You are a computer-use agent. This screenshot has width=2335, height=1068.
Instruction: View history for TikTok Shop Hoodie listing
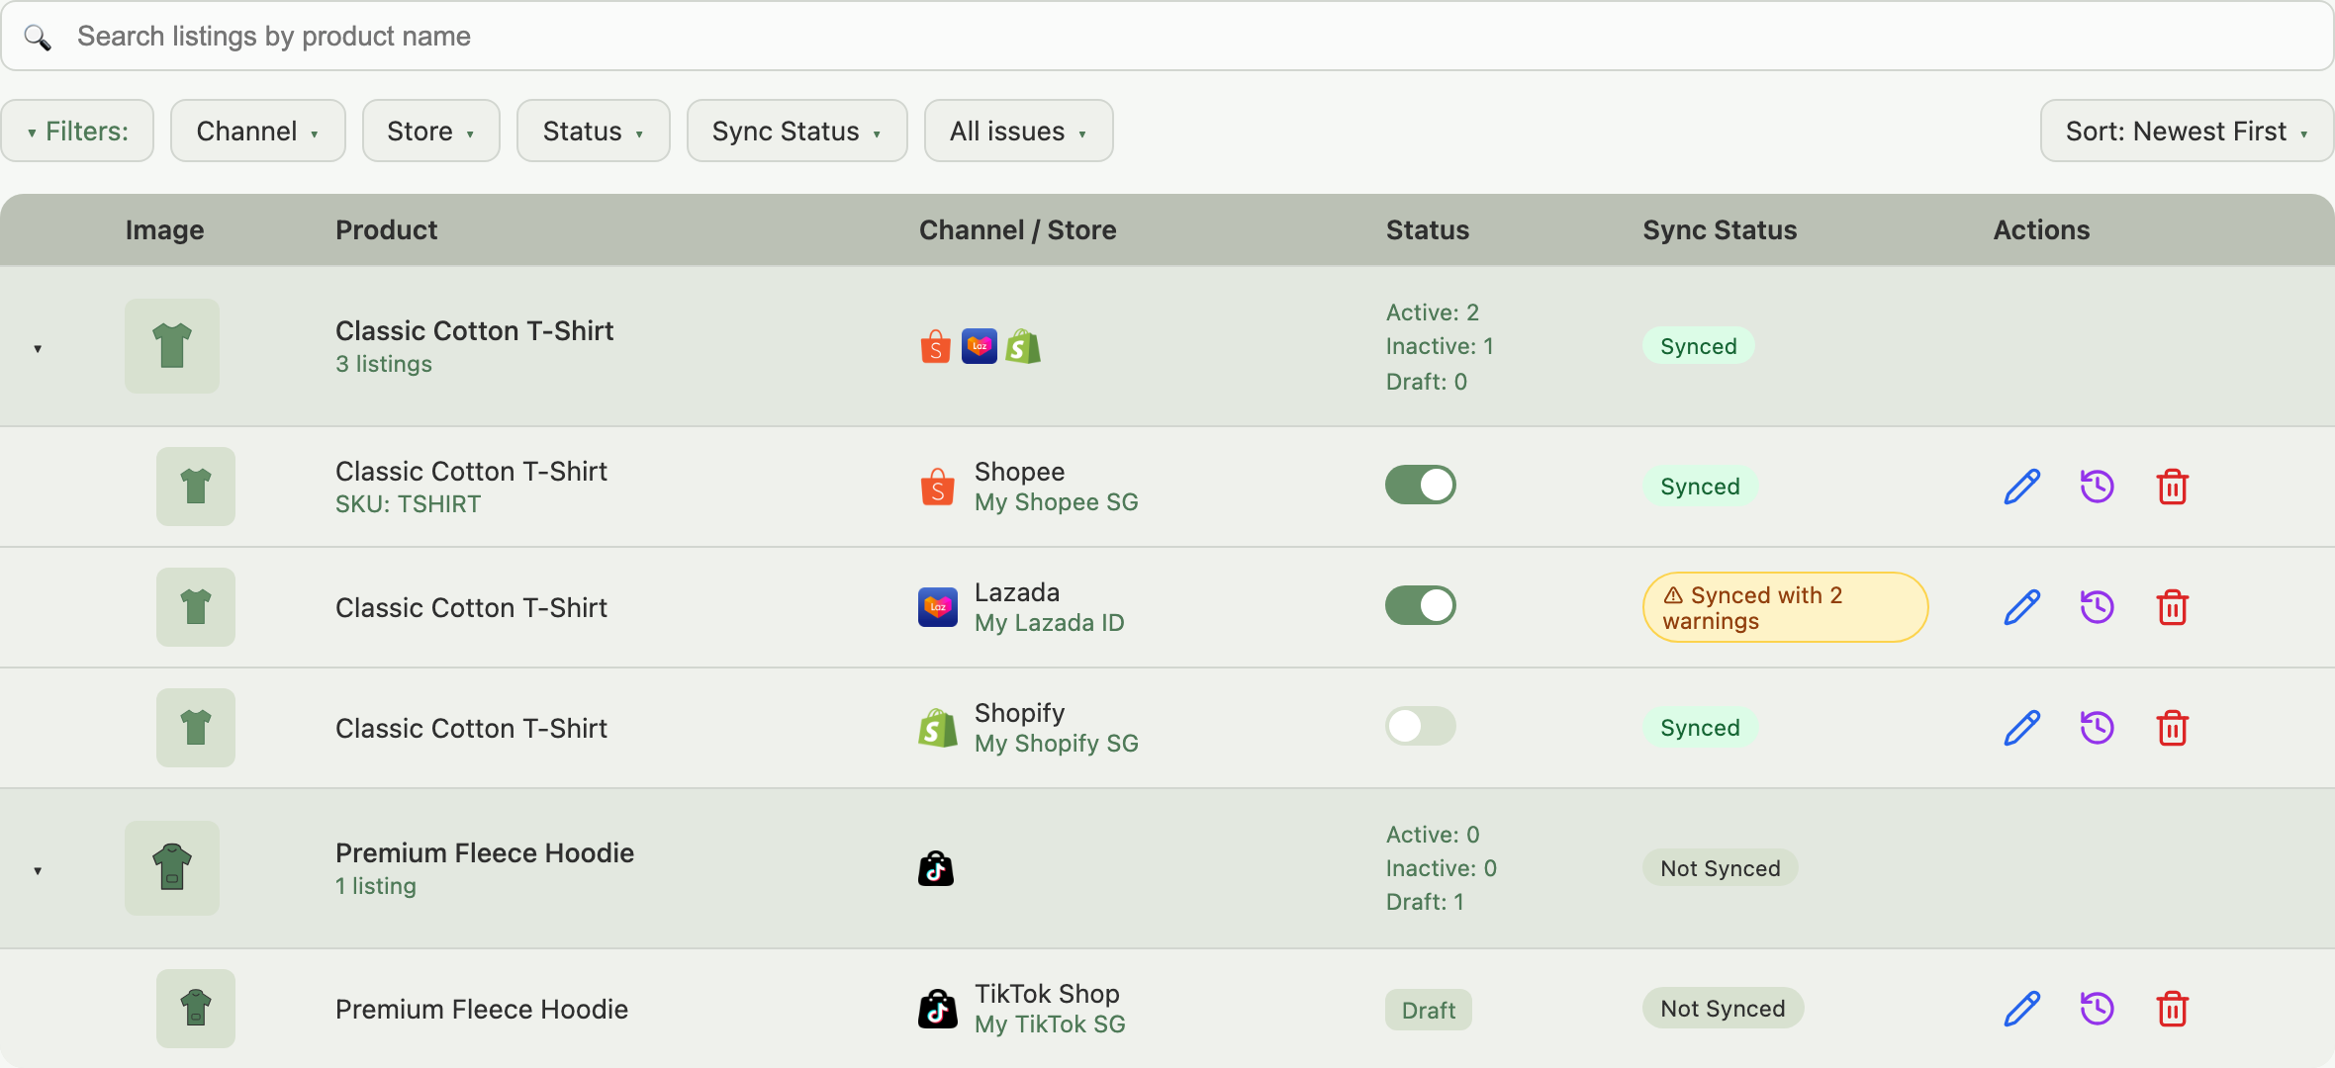2098,1009
